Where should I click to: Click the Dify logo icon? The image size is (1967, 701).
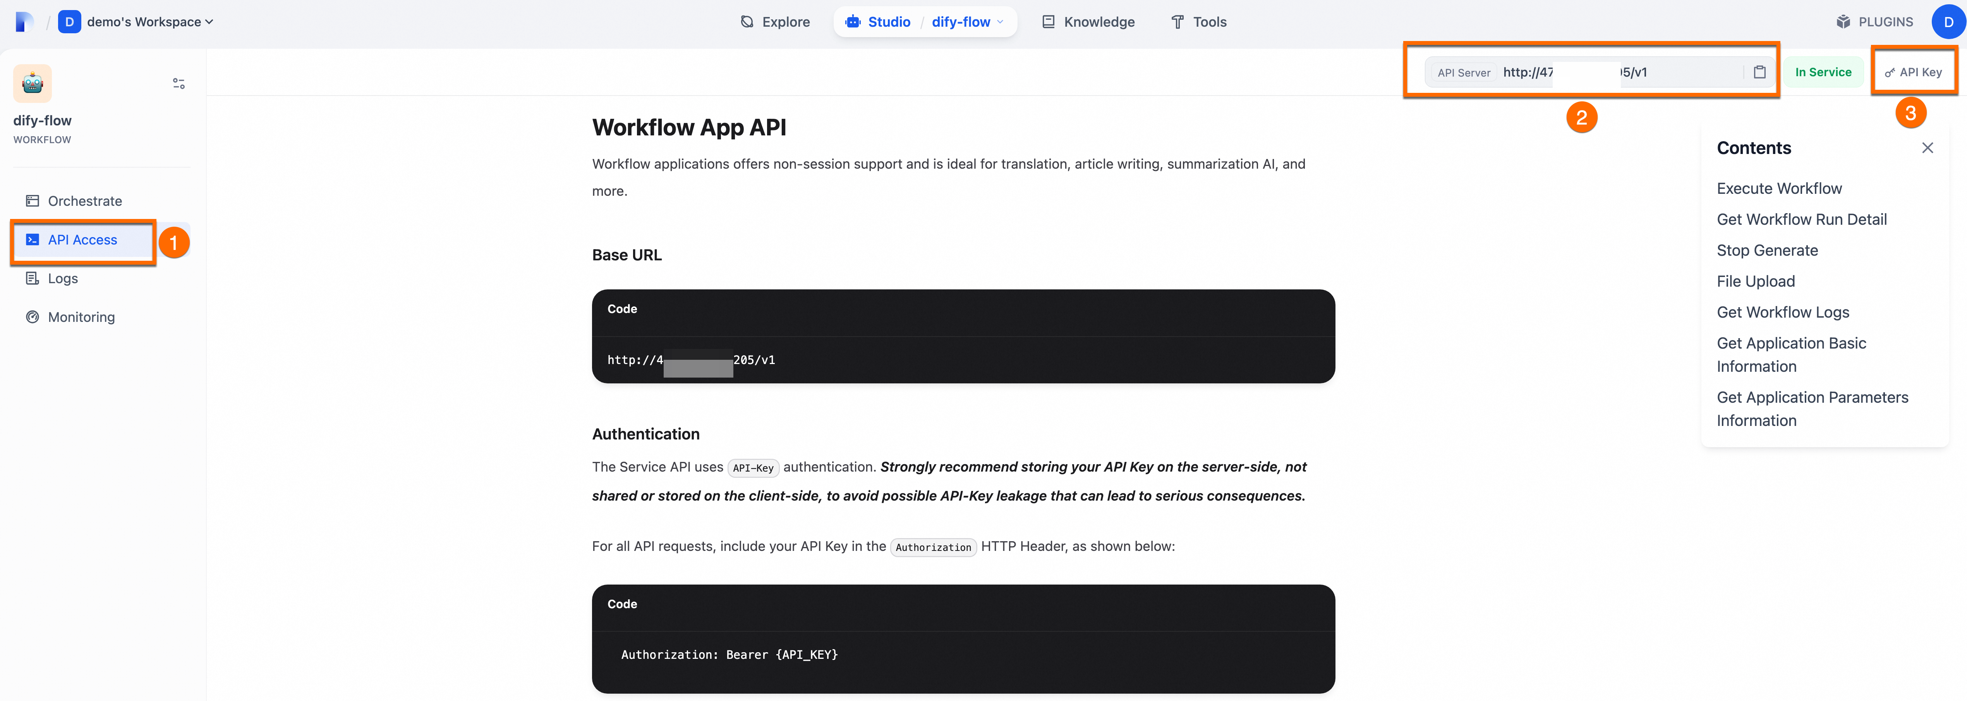pyautogui.click(x=24, y=21)
